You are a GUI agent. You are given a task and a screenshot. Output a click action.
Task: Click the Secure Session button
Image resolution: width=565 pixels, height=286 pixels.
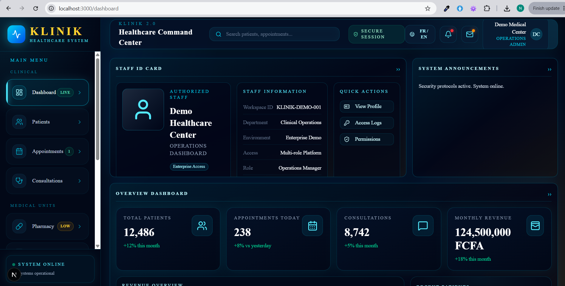click(377, 34)
